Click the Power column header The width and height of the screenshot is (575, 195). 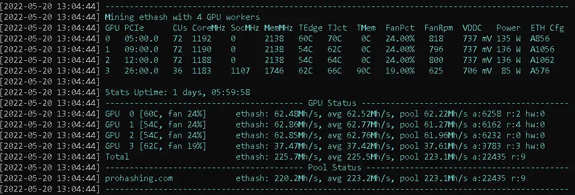click(x=508, y=28)
